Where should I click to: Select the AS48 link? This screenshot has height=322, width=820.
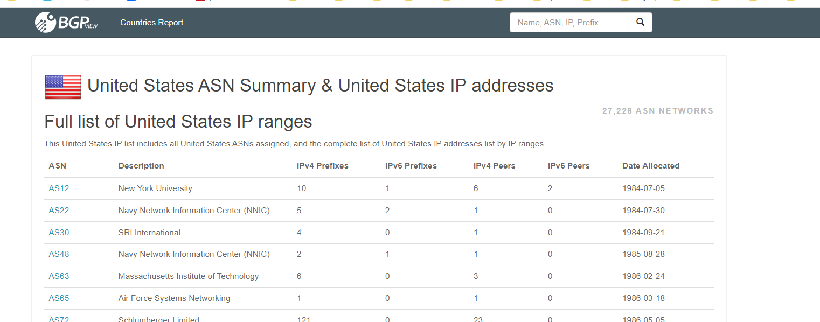click(59, 254)
